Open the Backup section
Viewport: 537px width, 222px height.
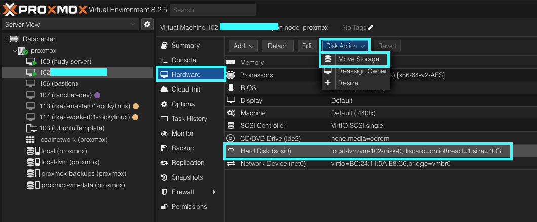pyautogui.click(x=182, y=148)
